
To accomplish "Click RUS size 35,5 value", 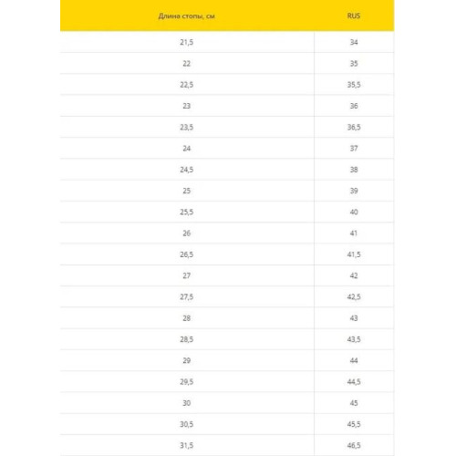I will tap(354, 85).
